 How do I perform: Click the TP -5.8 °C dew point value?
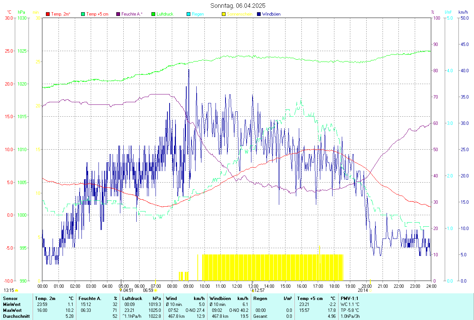point(350,310)
